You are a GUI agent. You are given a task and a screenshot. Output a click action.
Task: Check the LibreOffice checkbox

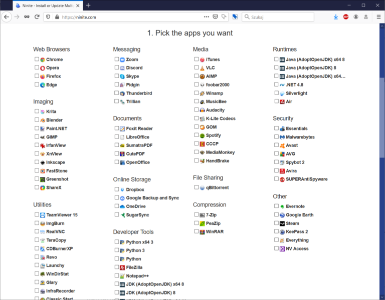click(x=117, y=136)
